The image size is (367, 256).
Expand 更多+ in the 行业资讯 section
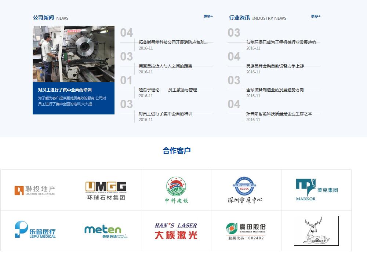tap(315, 17)
